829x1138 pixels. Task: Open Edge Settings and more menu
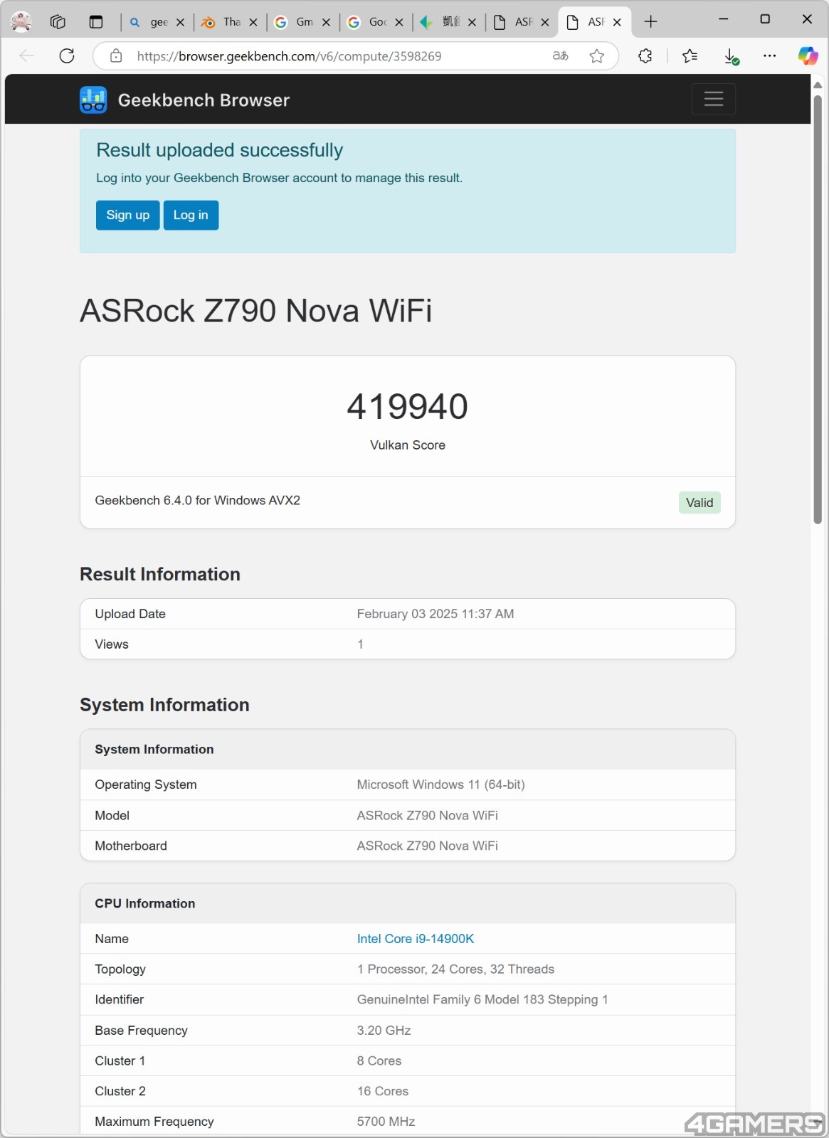770,55
